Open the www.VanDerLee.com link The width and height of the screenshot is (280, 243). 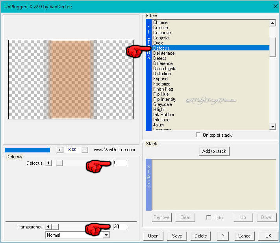pyautogui.click(x=114, y=150)
